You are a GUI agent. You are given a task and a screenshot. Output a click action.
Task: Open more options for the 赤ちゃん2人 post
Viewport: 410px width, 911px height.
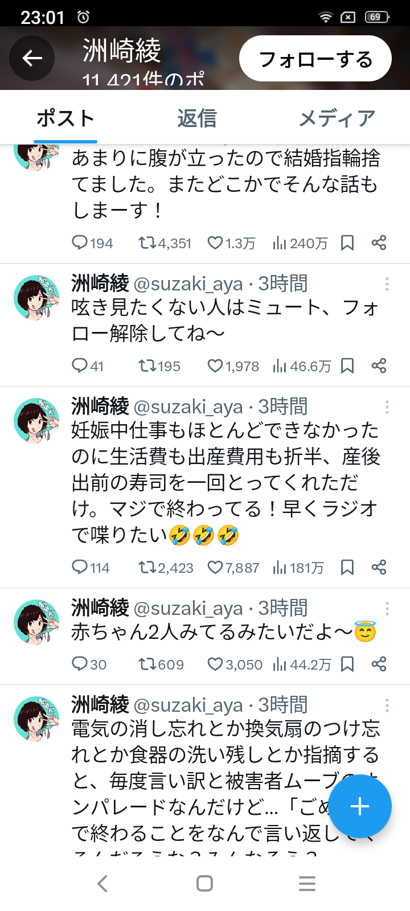387,608
